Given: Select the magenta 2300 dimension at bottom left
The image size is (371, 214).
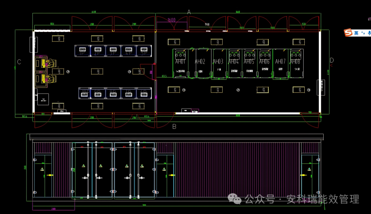Looking at the screenshot, I should (54, 209).
